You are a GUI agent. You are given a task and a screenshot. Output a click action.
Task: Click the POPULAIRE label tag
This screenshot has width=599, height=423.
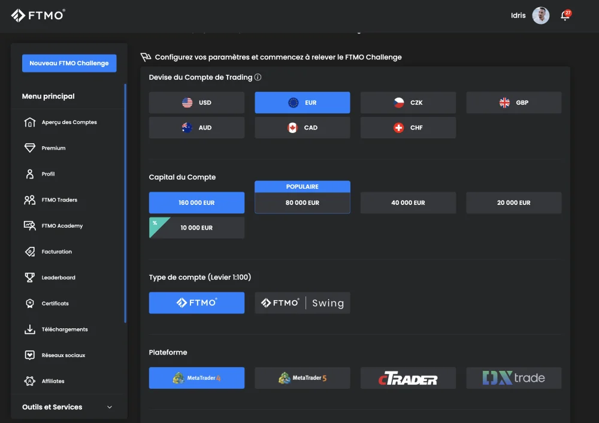(x=302, y=186)
